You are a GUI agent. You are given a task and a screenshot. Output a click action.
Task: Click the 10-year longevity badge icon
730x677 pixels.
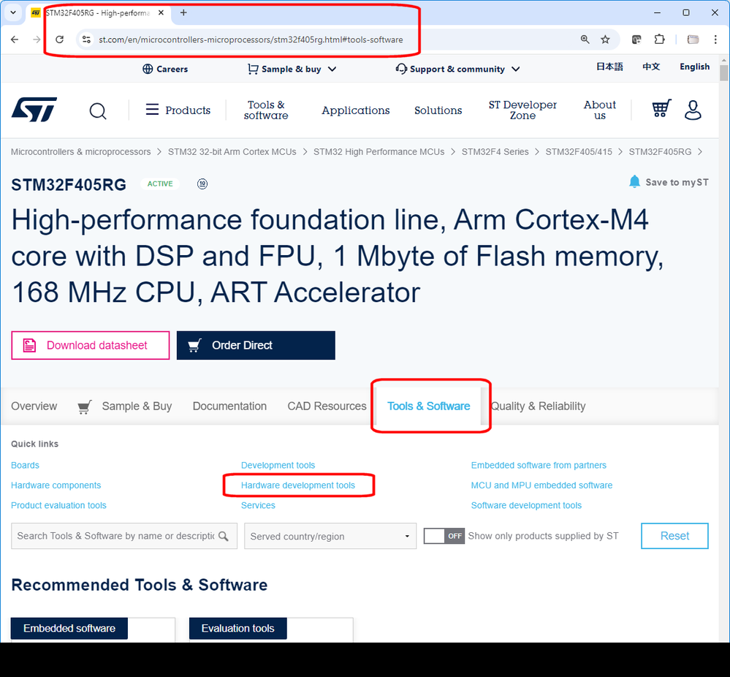(202, 184)
